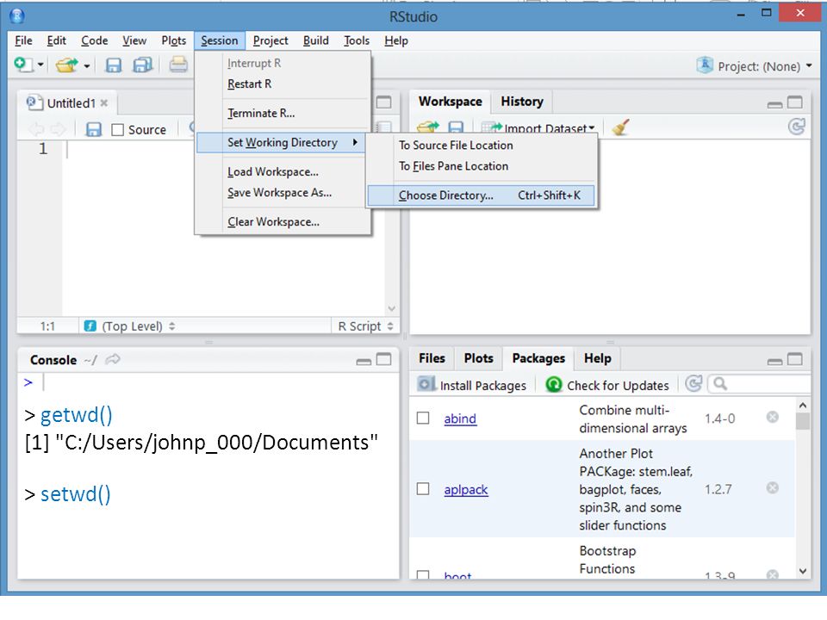
Task: Open the Tools menu
Action: coord(357,40)
